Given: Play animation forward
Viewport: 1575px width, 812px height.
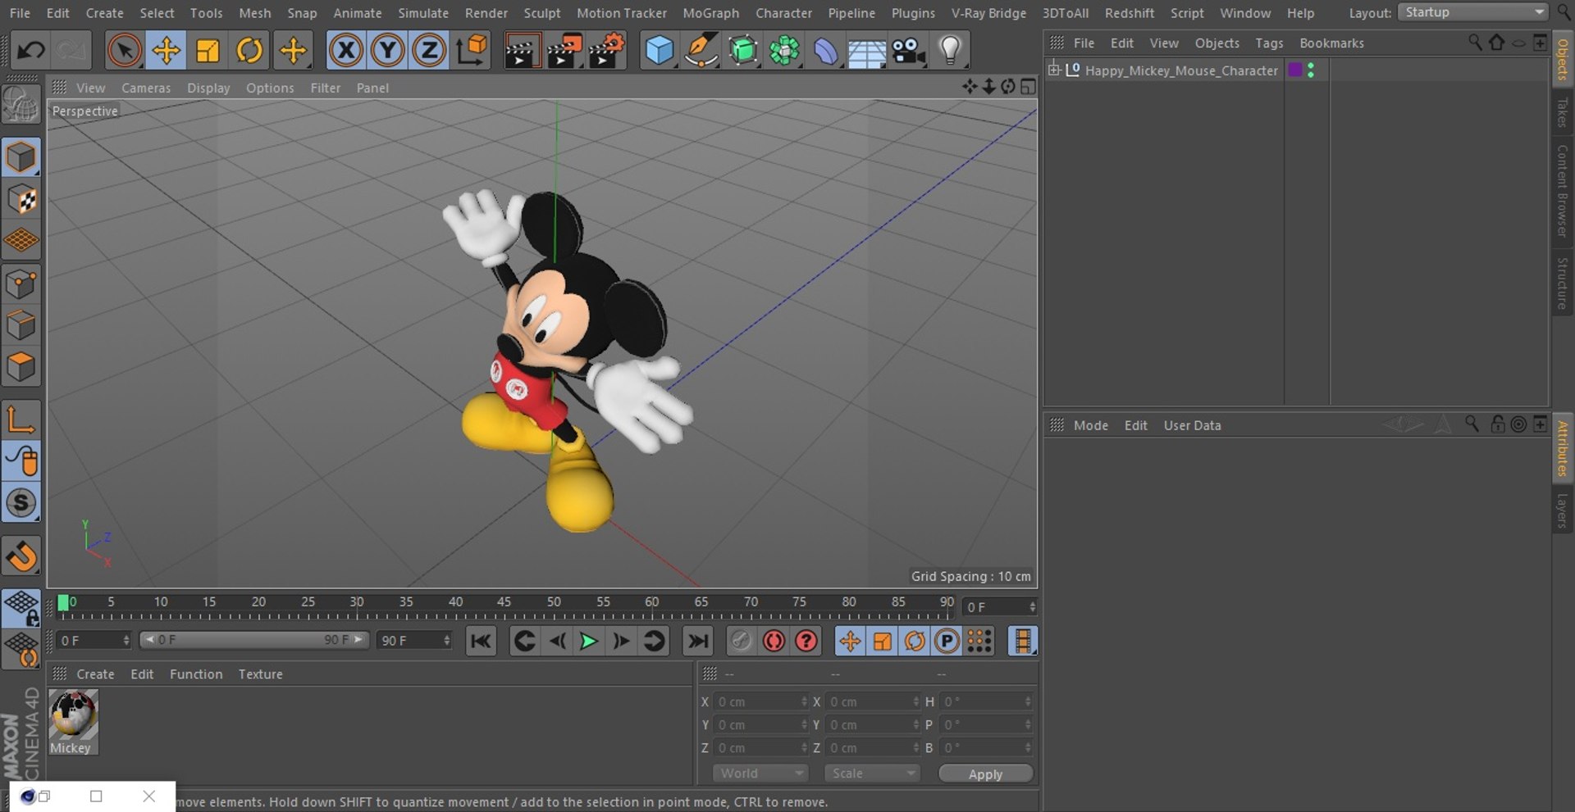Looking at the screenshot, I should coord(588,642).
